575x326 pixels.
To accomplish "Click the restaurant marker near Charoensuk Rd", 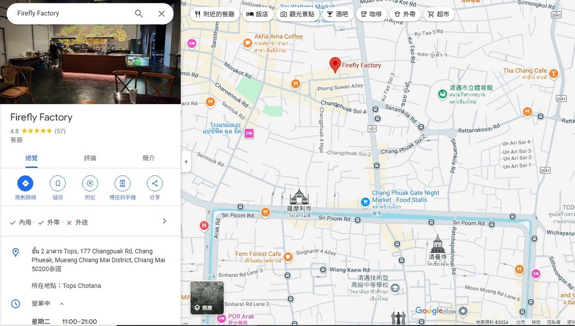I will (210, 101).
